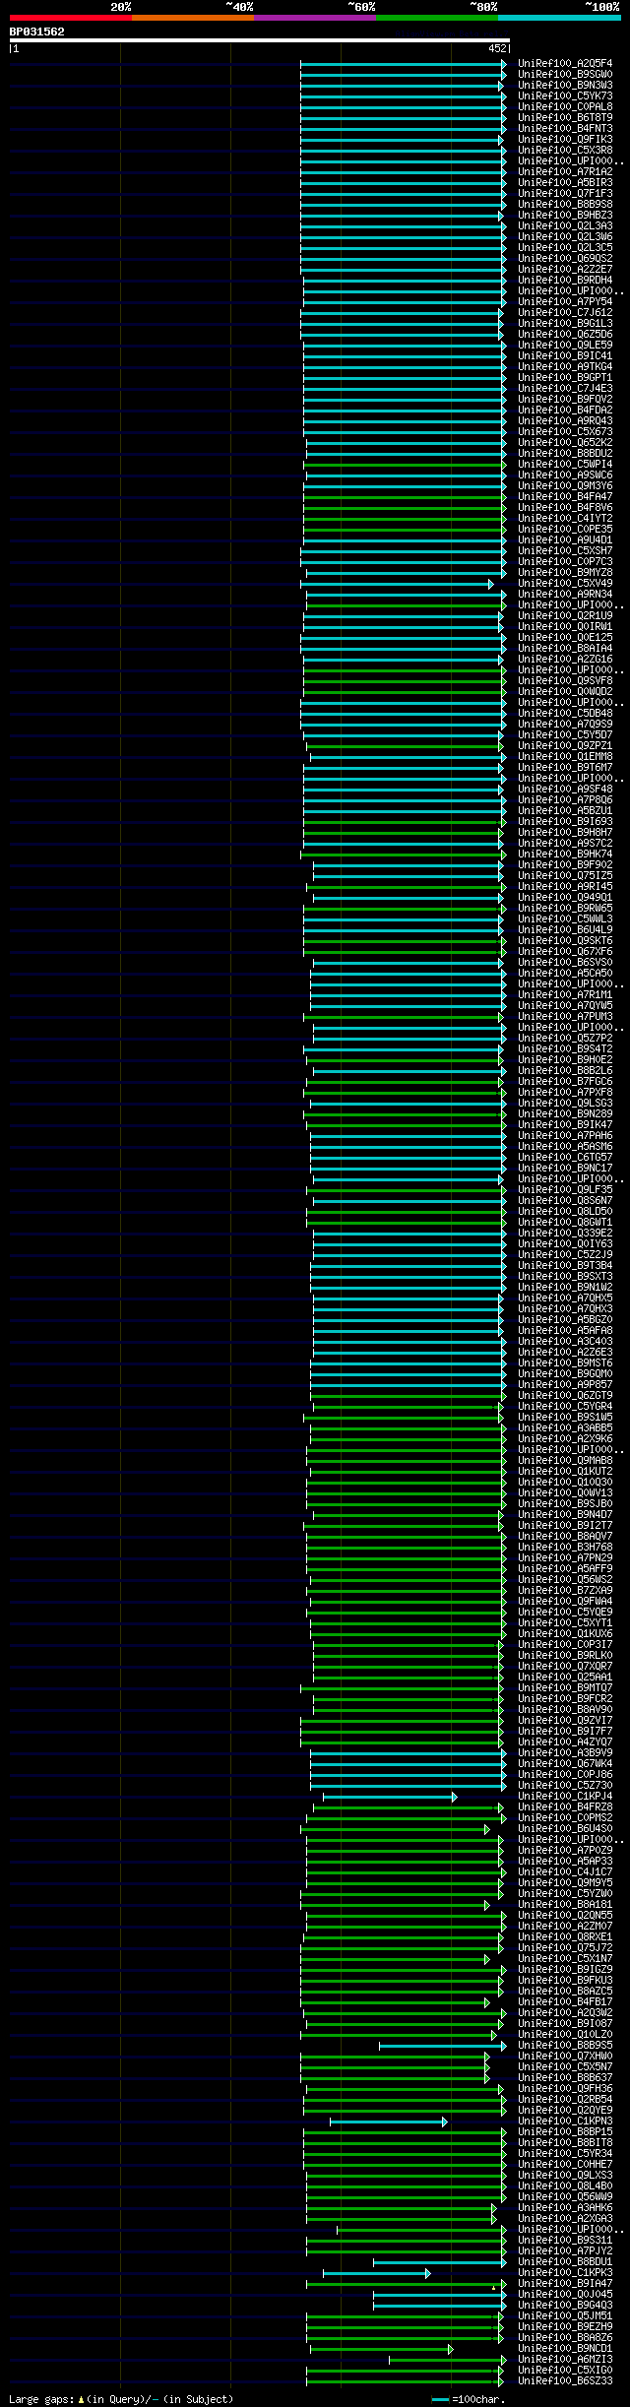630x2407 pixels.
Task: Select the UniRef100_B9HBZ3 label
Action: [x=565, y=216]
